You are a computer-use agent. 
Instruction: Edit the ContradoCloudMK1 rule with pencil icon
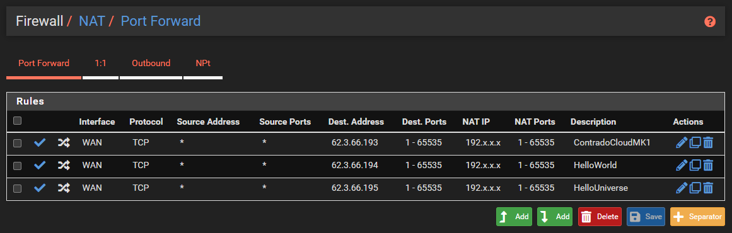tap(682, 142)
